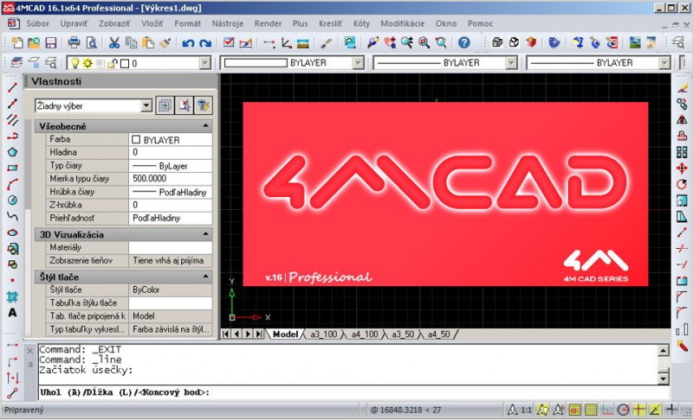The height and width of the screenshot is (420, 693).
Task: Select the Arc tool in left toolbar
Action: tap(12, 184)
